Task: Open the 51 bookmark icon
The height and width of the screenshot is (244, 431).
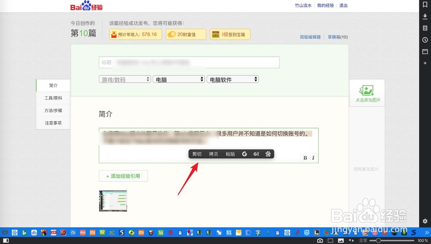Action: click(229, 233)
